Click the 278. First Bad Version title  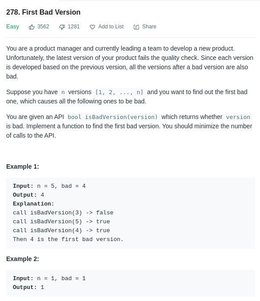[x=43, y=12]
